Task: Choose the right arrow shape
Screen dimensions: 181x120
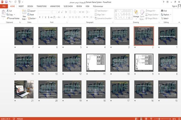Action: [x=124, y=14]
